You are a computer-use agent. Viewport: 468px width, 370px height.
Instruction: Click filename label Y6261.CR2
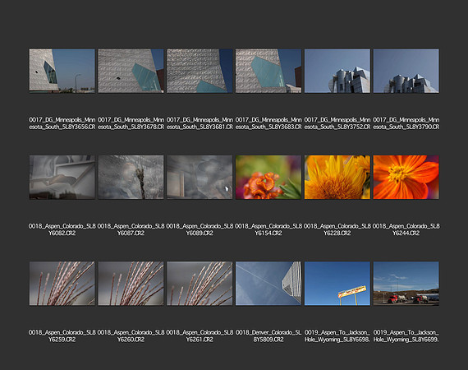200,336
